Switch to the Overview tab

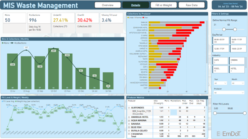(x=107, y=5)
